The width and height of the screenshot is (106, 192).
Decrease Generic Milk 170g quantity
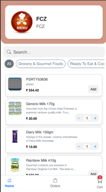79,118
